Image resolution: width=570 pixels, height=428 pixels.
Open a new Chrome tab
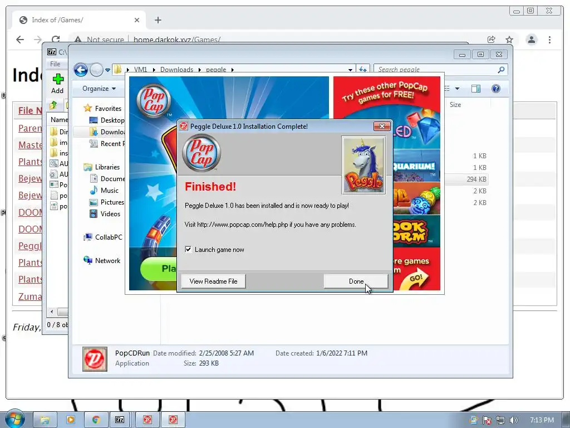point(158,20)
